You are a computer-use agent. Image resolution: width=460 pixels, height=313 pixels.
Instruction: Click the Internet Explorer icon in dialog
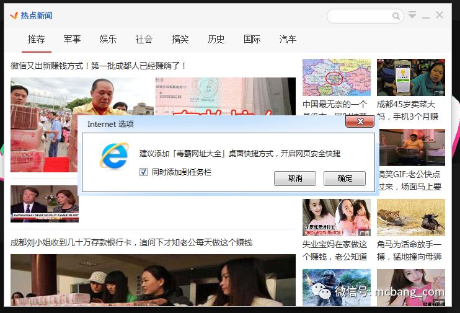(x=115, y=156)
